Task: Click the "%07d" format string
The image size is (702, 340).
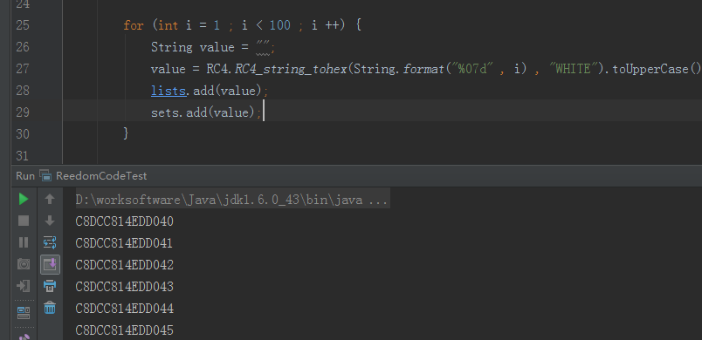Action: 472,69
